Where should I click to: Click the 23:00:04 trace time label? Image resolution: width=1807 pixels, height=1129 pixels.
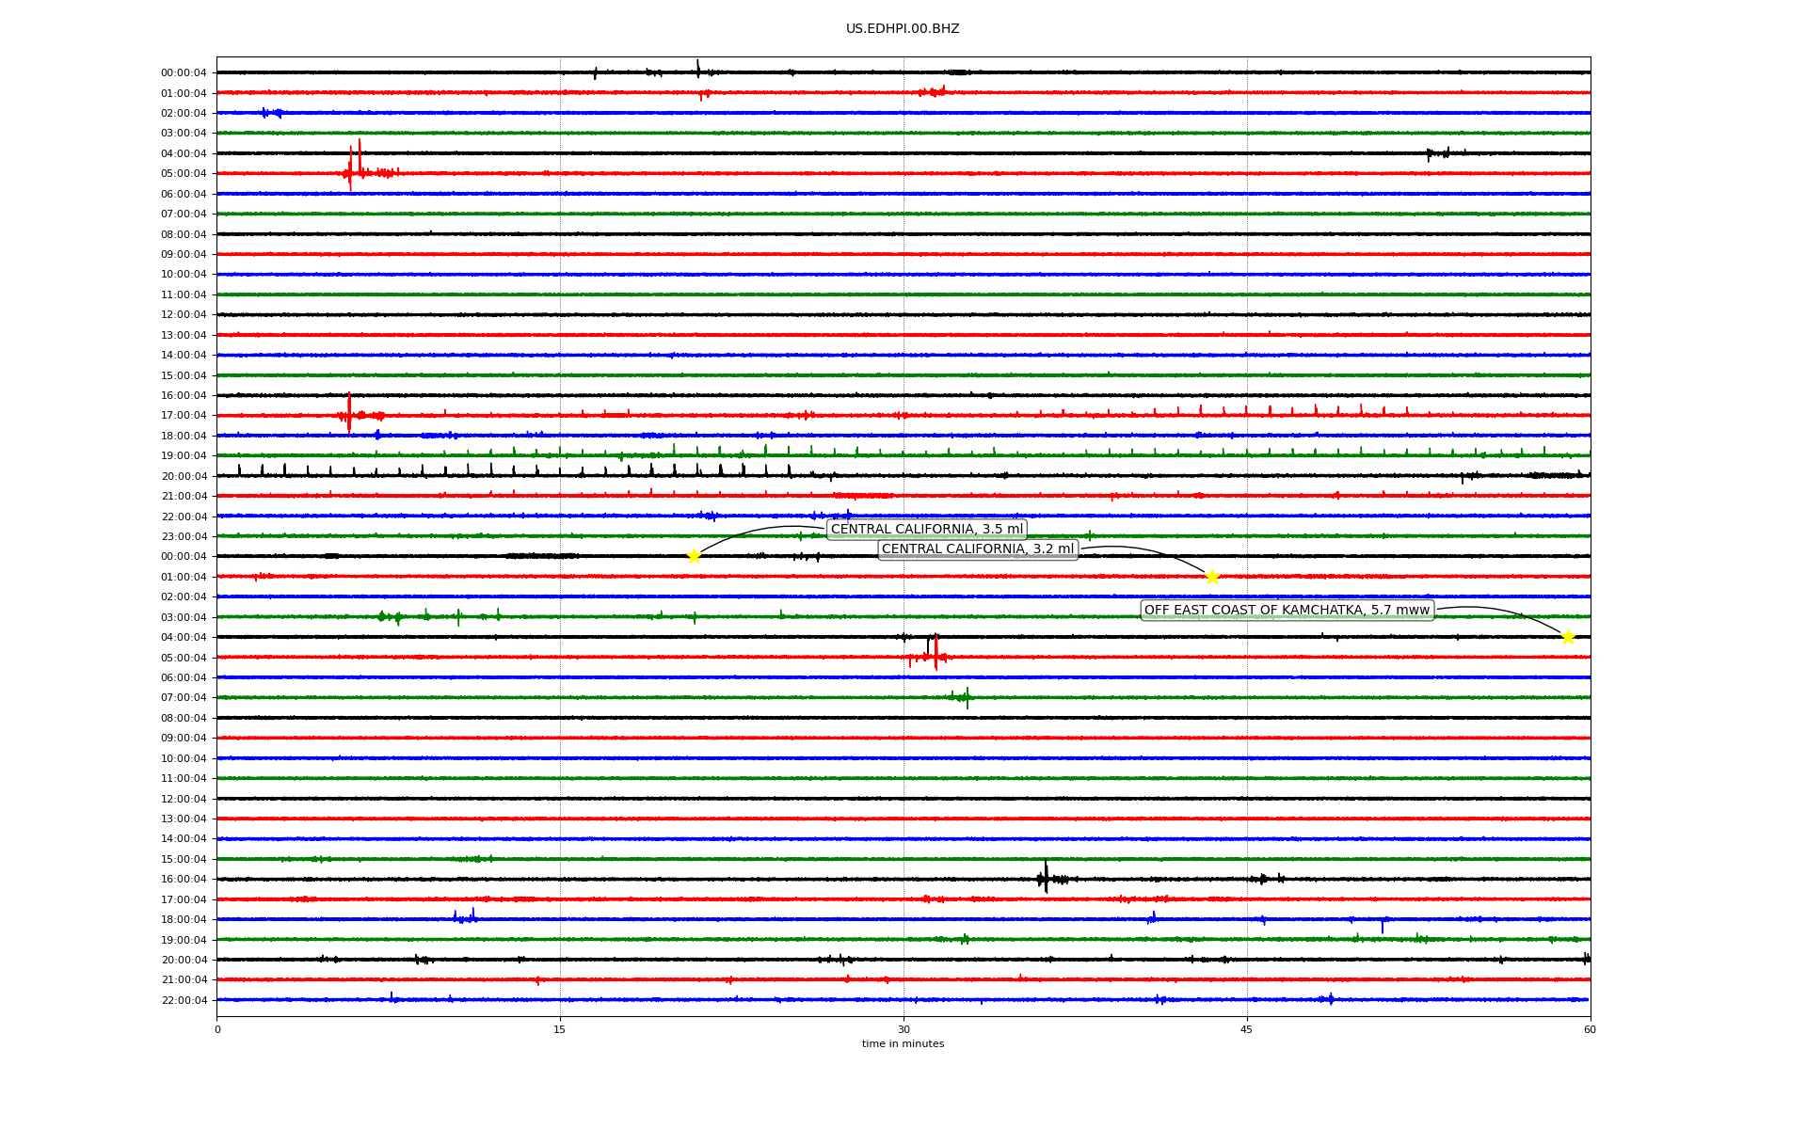pyautogui.click(x=184, y=537)
